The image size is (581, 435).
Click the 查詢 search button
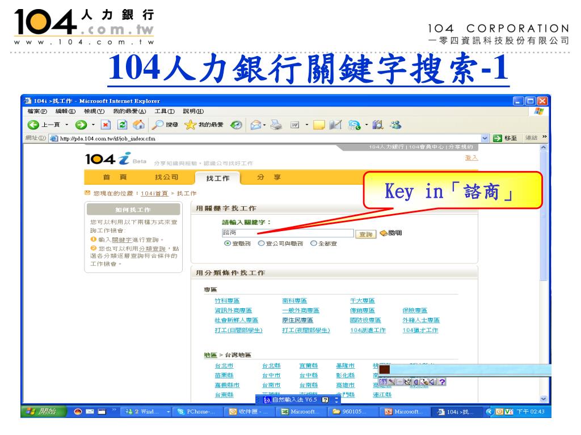coord(366,234)
